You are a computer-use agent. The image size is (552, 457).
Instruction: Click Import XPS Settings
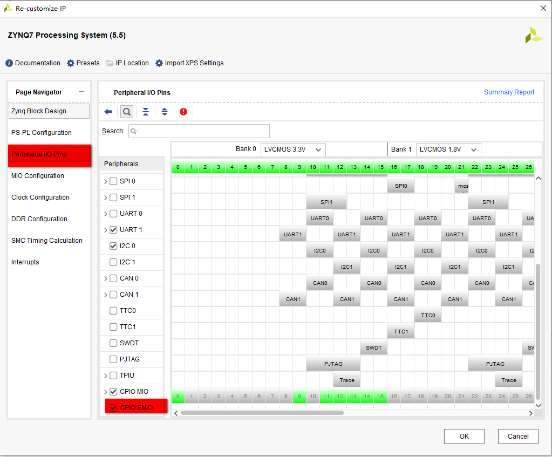tap(189, 63)
